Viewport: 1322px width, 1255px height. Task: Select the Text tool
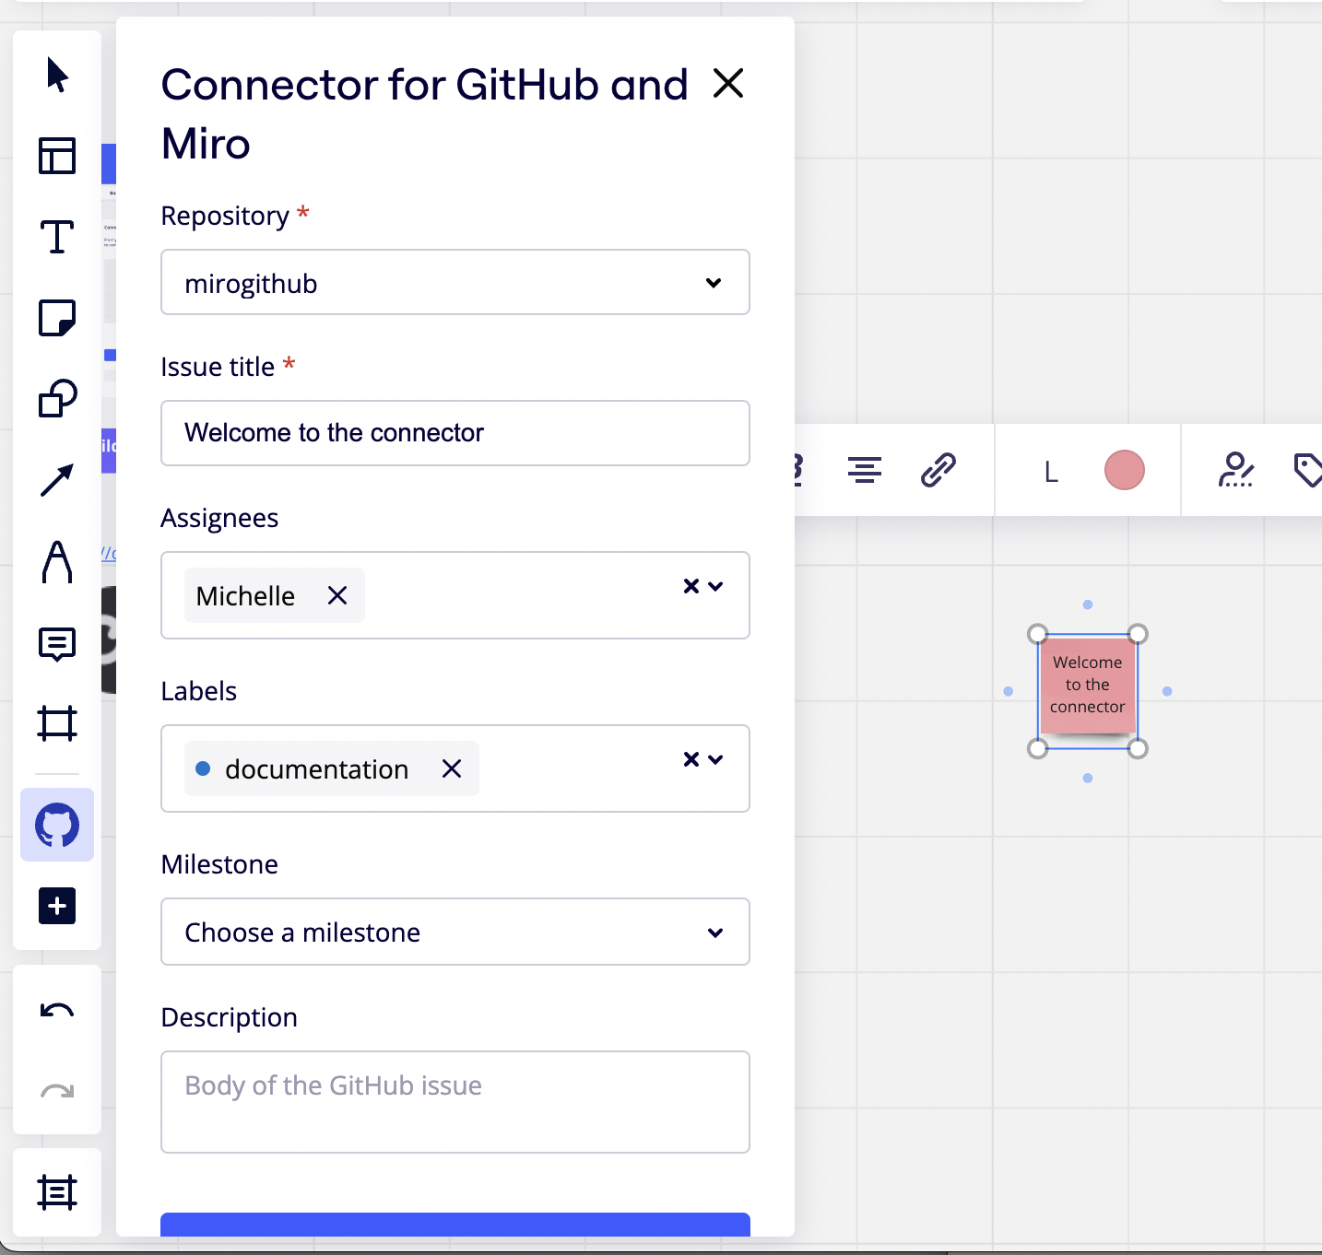[x=57, y=237]
